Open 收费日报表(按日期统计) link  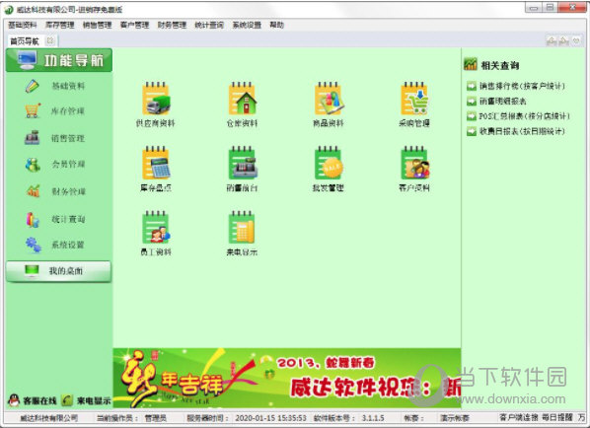[522, 131]
